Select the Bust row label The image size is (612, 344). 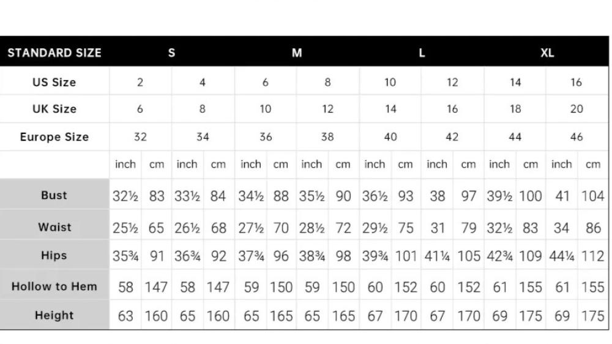tap(54, 195)
